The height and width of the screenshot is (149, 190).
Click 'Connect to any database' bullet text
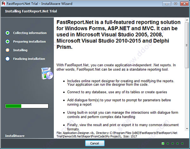click(x=117, y=92)
